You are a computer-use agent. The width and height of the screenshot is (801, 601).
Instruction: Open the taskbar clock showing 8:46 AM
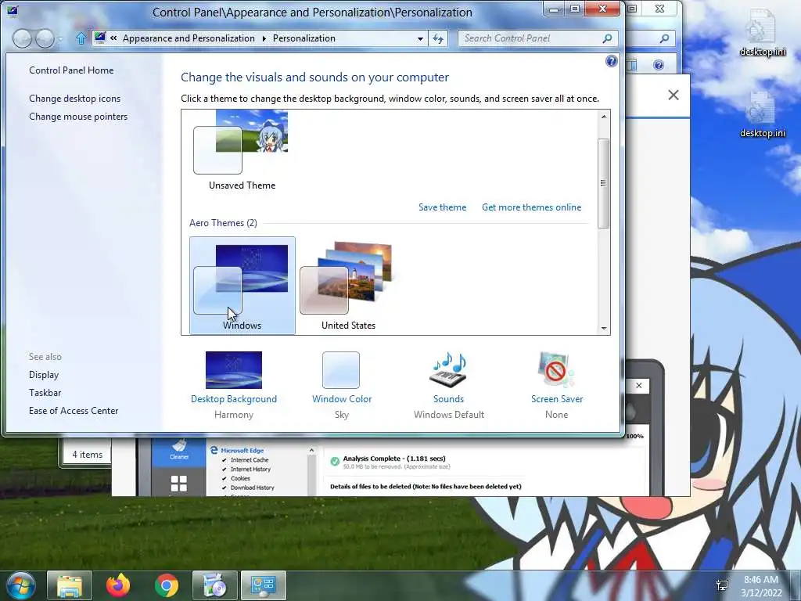point(761,586)
